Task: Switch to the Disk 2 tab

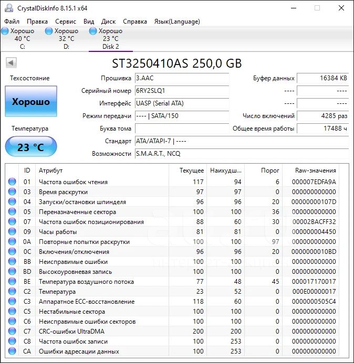Action: point(110,39)
